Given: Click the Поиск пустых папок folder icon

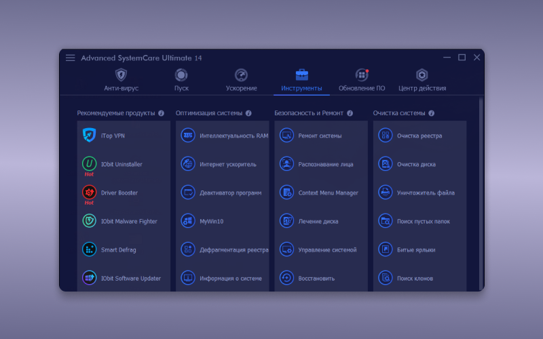Looking at the screenshot, I should pyautogui.click(x=386, y=221).
